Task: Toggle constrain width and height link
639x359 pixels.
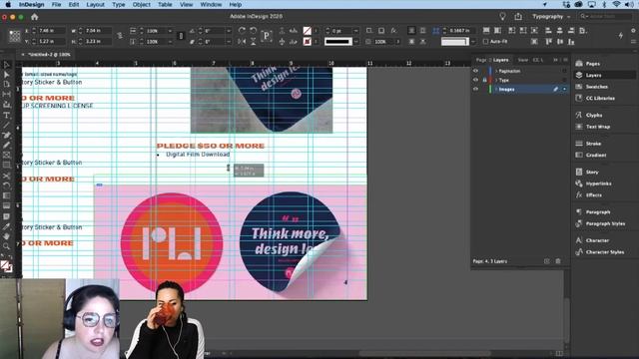Action: (120, 36)
